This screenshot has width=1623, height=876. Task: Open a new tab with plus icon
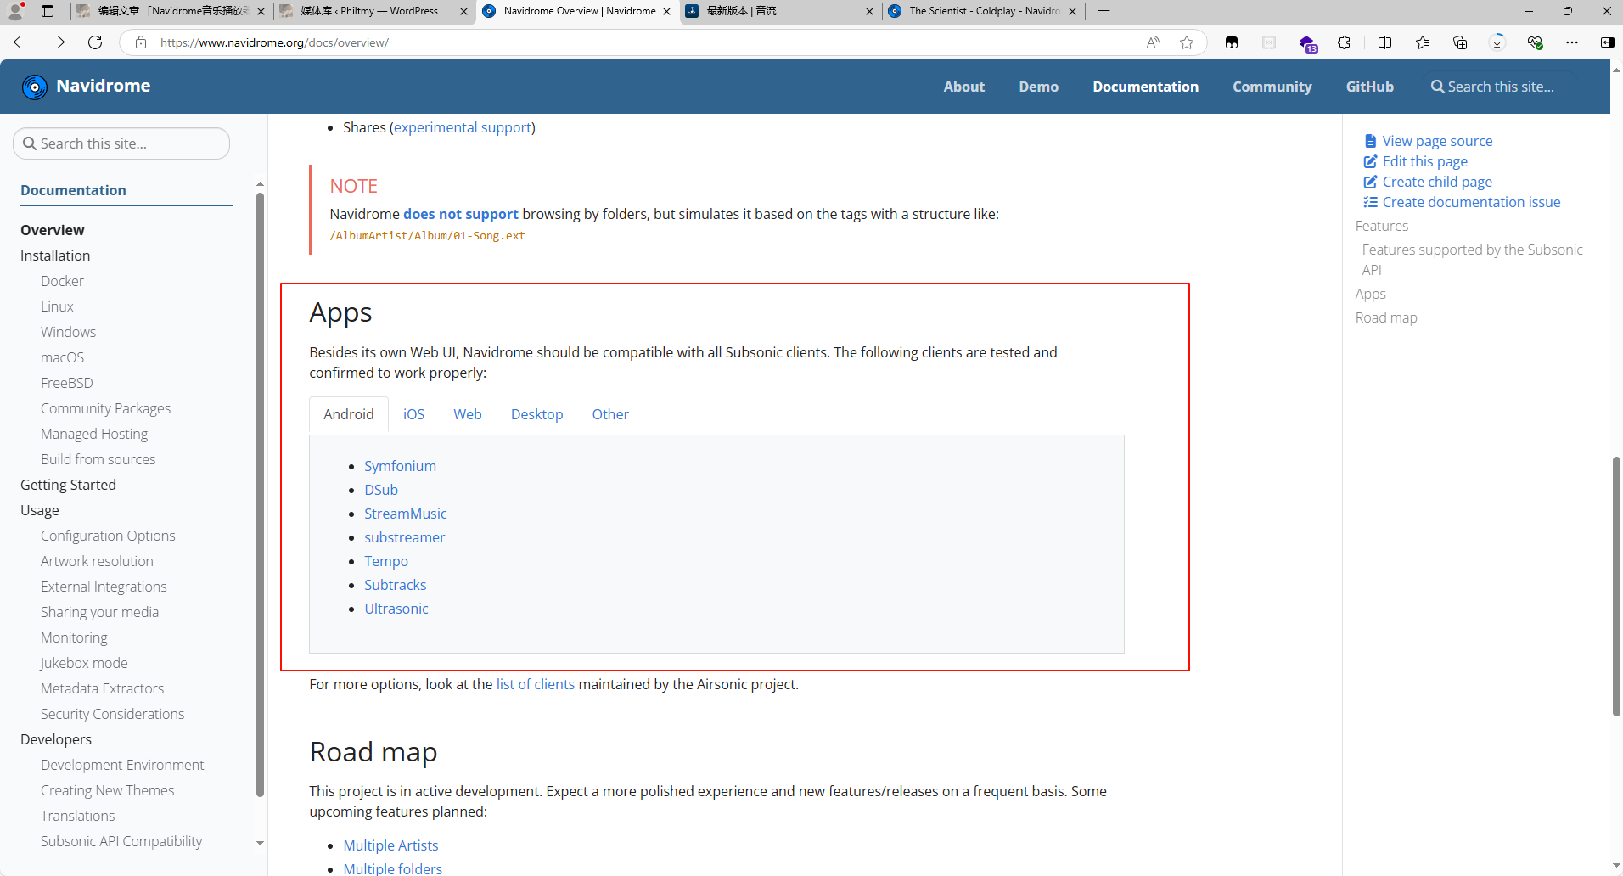1104,11
